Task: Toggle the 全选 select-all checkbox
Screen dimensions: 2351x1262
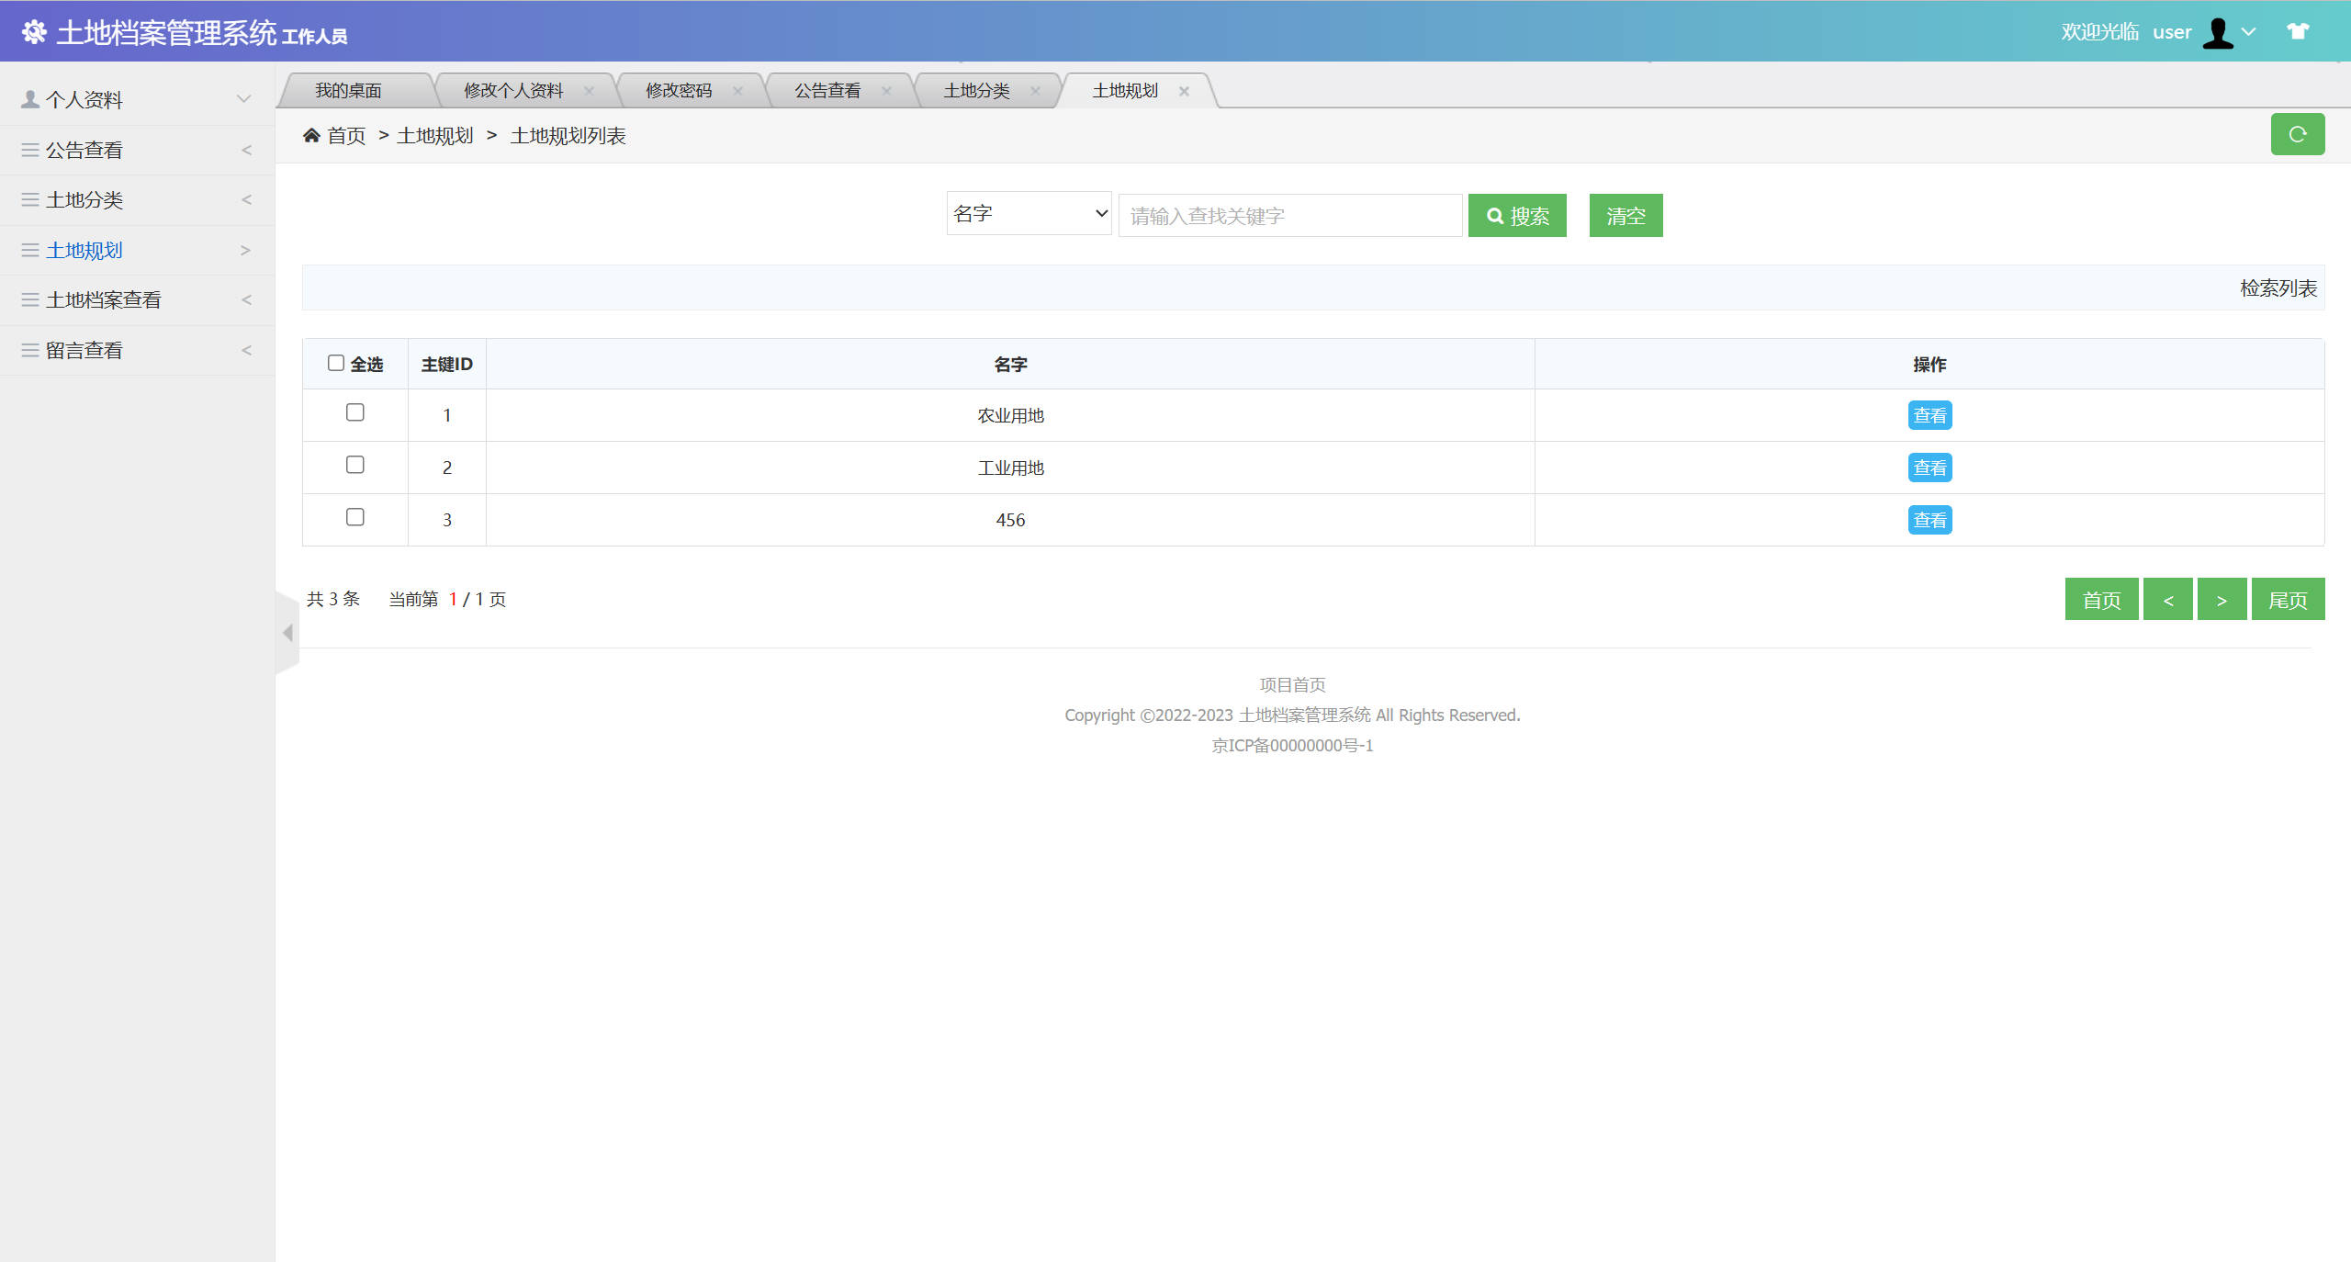Action: [336, 363]
